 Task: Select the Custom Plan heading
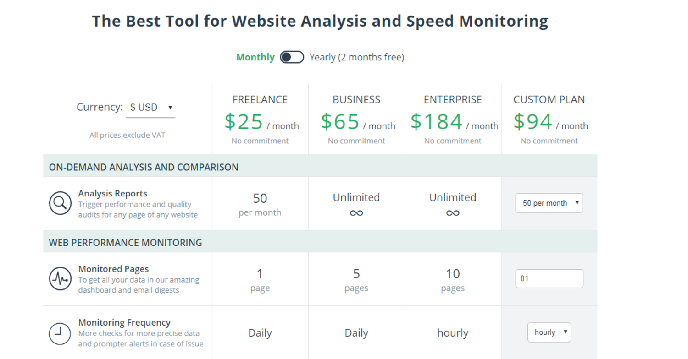(x=549, y=100)
